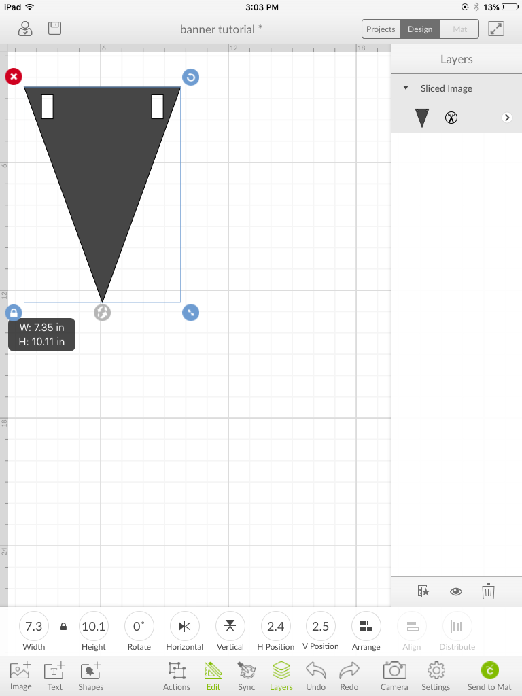522x696 pixels.
Task: Tap the green Send to Mat button
Action: (x=489, y=676)
